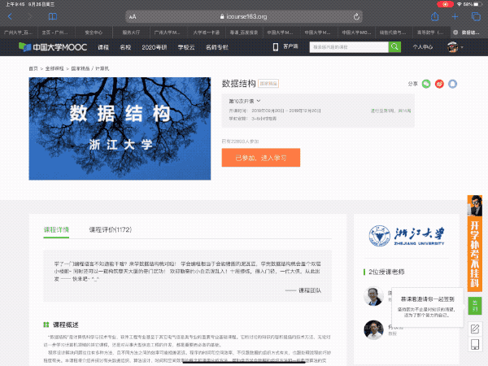
Task: Tap the red screen recording indicator
Action: 446,4
